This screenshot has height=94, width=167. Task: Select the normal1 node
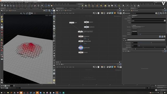click(81, 52)
